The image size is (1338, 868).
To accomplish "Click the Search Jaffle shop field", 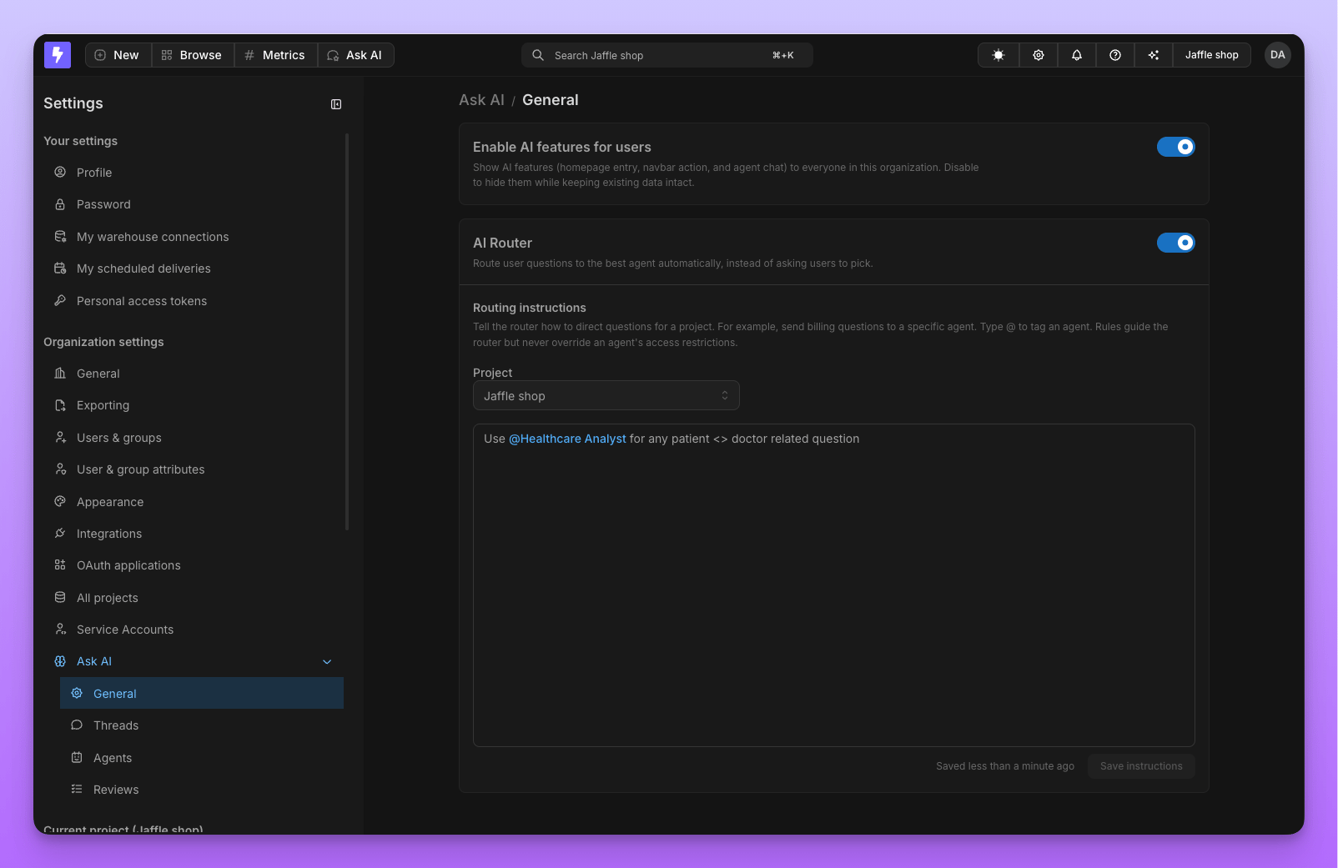I will click(667, 55).
